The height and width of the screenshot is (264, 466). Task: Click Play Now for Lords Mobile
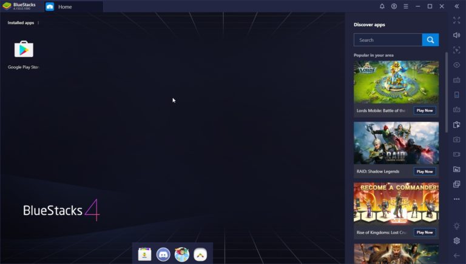(x=424, y=111)
